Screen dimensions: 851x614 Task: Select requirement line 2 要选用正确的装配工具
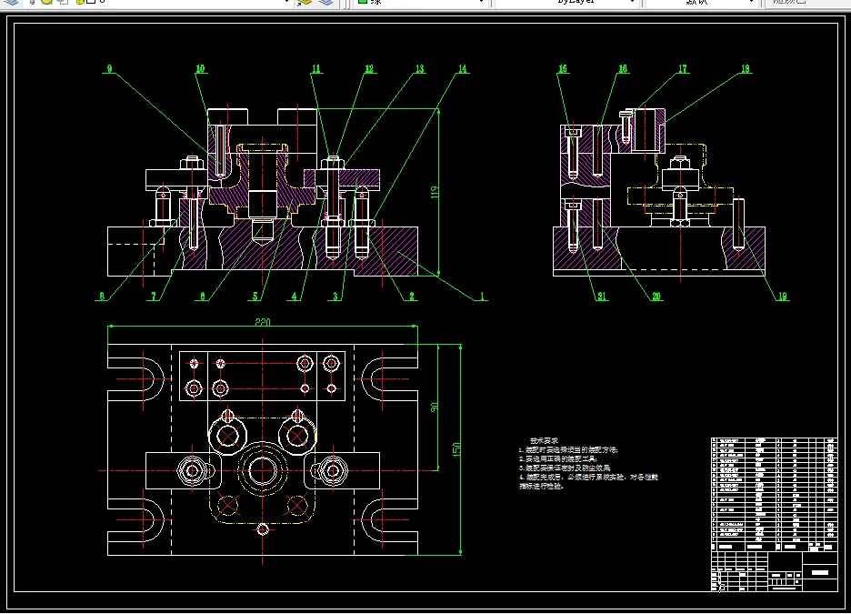pyautogui.click(x=558, y=458)
